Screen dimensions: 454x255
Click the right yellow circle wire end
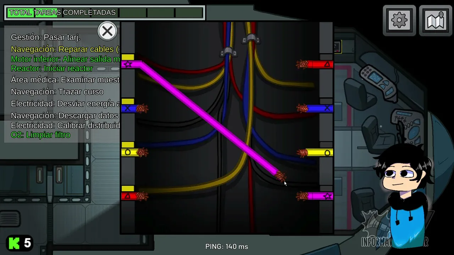click(315, 153)
